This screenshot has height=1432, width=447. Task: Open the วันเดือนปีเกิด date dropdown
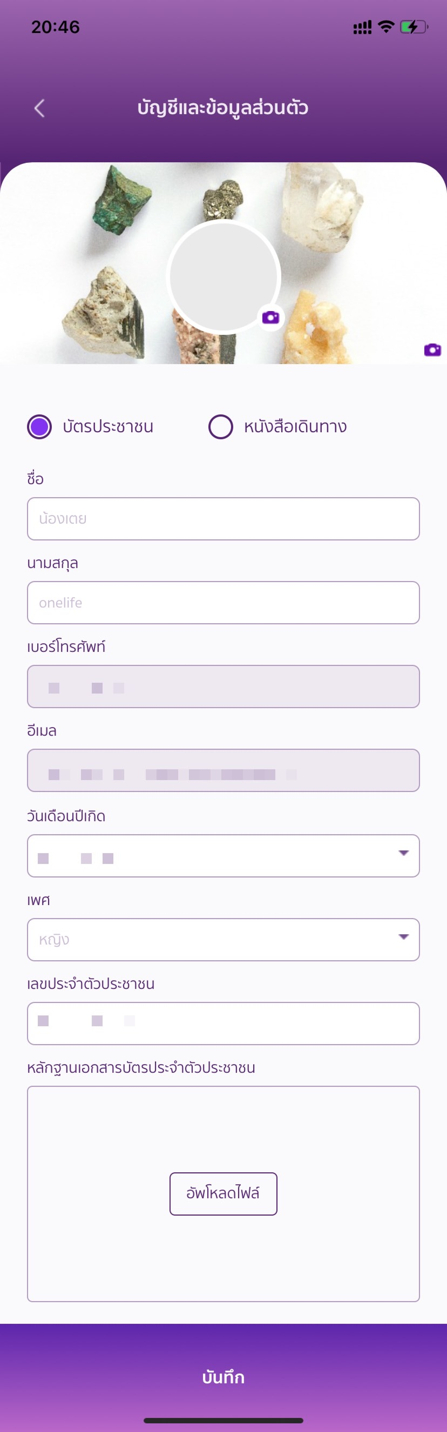pos(223,856)
